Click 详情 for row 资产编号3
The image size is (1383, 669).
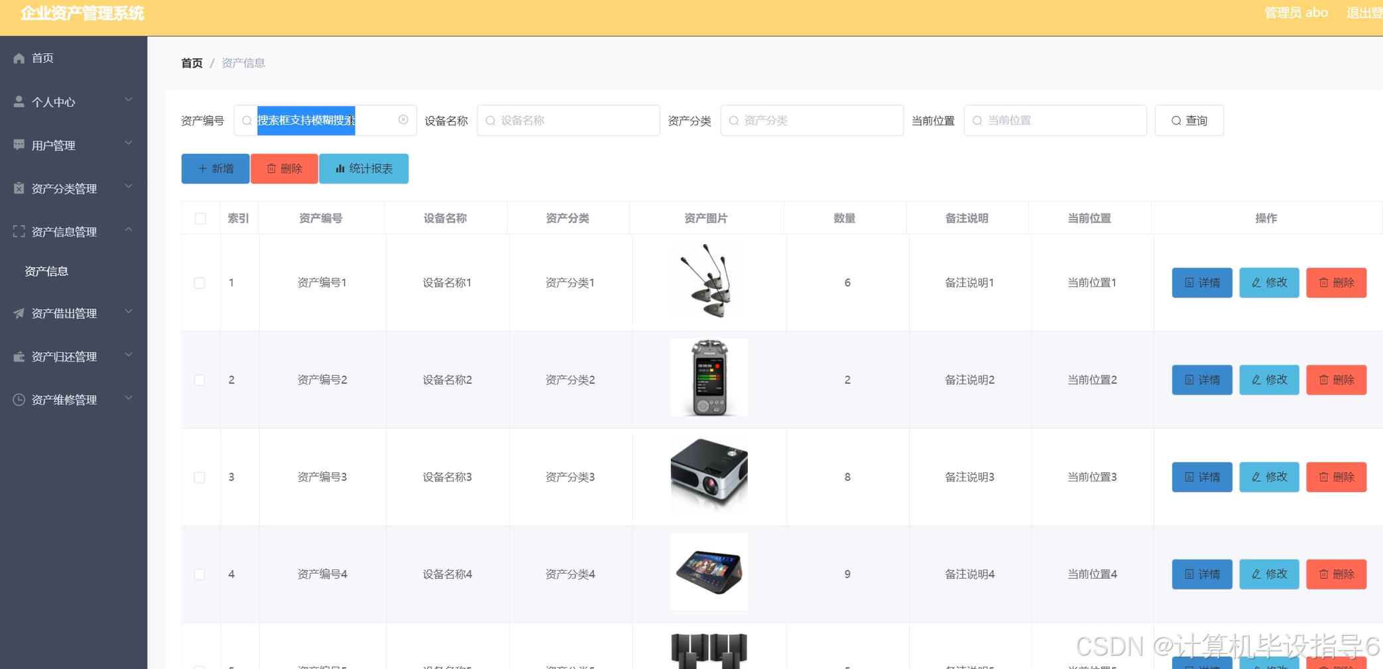(x=1202, y=477)
